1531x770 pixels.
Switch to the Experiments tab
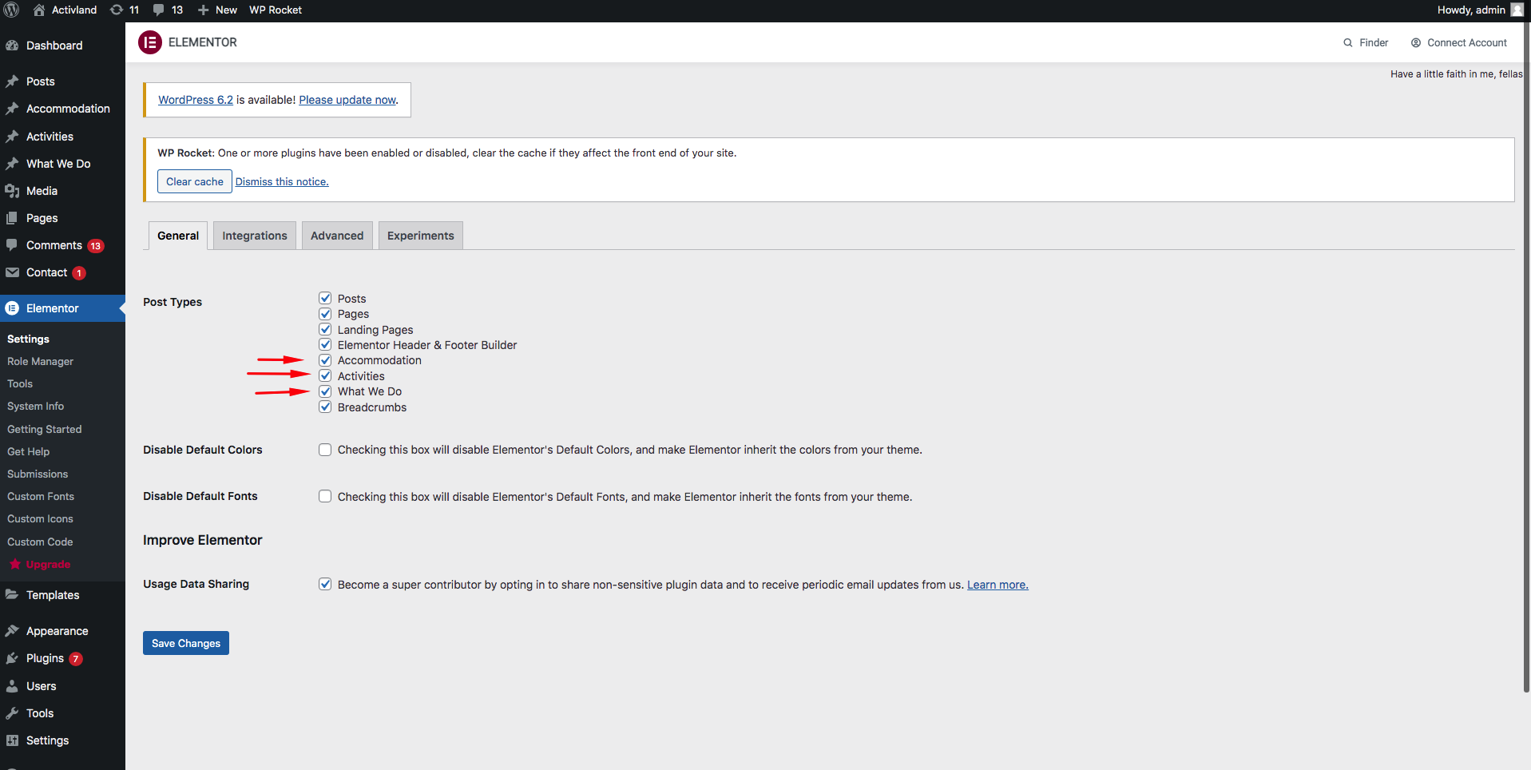coord(421,236)
